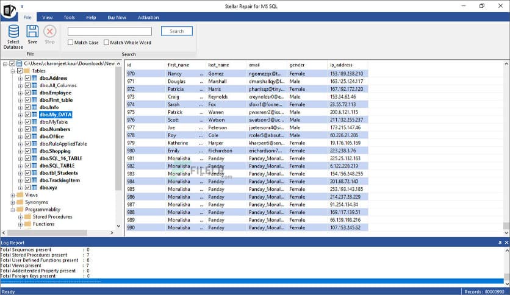Viewport: 510px width, 295px height.
Task: Uncheck the dbo.First_table checkbox
Action: (x=27, y=100)
